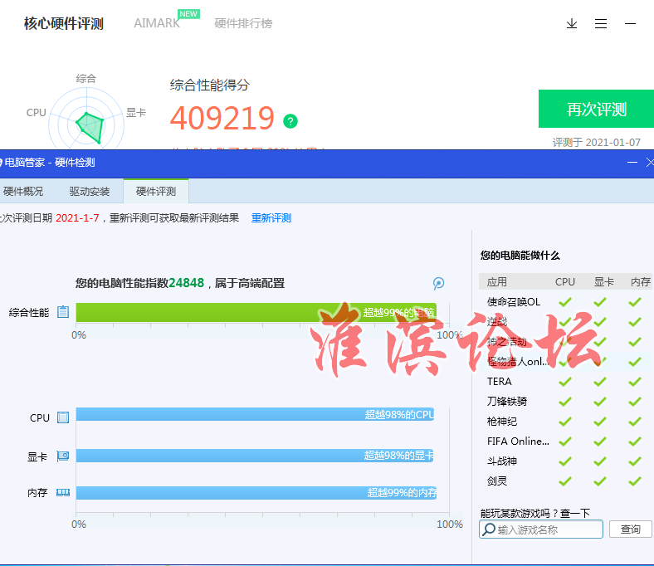Click the green 再次评测 button
This screenshot has height=566, width=654.
[596, 109]
